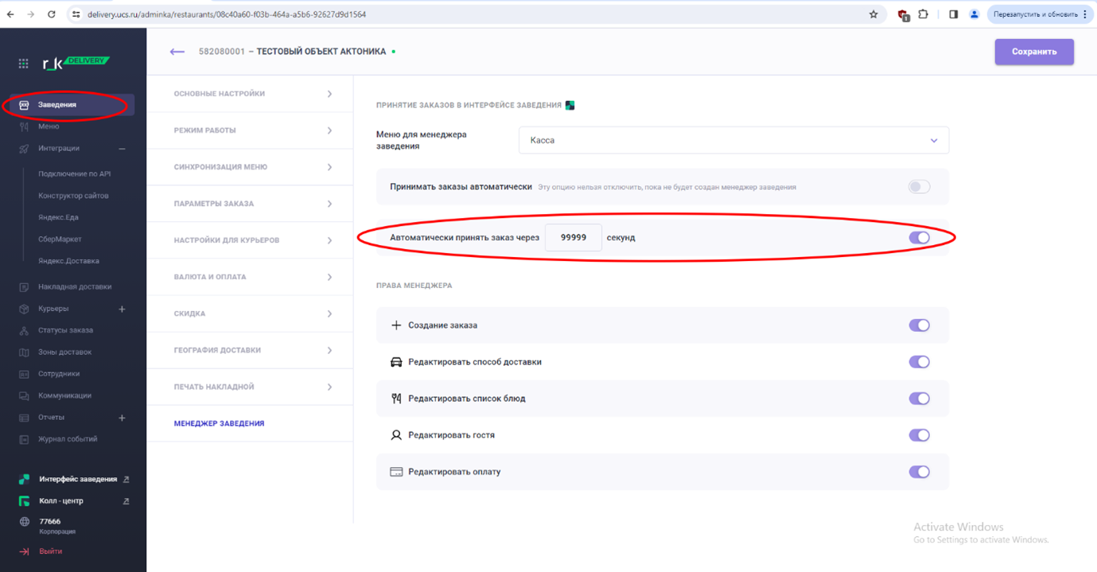Click the Сохранить button

pos(1033,52)
